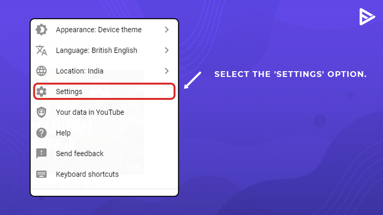383x215 pixels.
Task: Open Your data in YouTube
Action: 90,112
